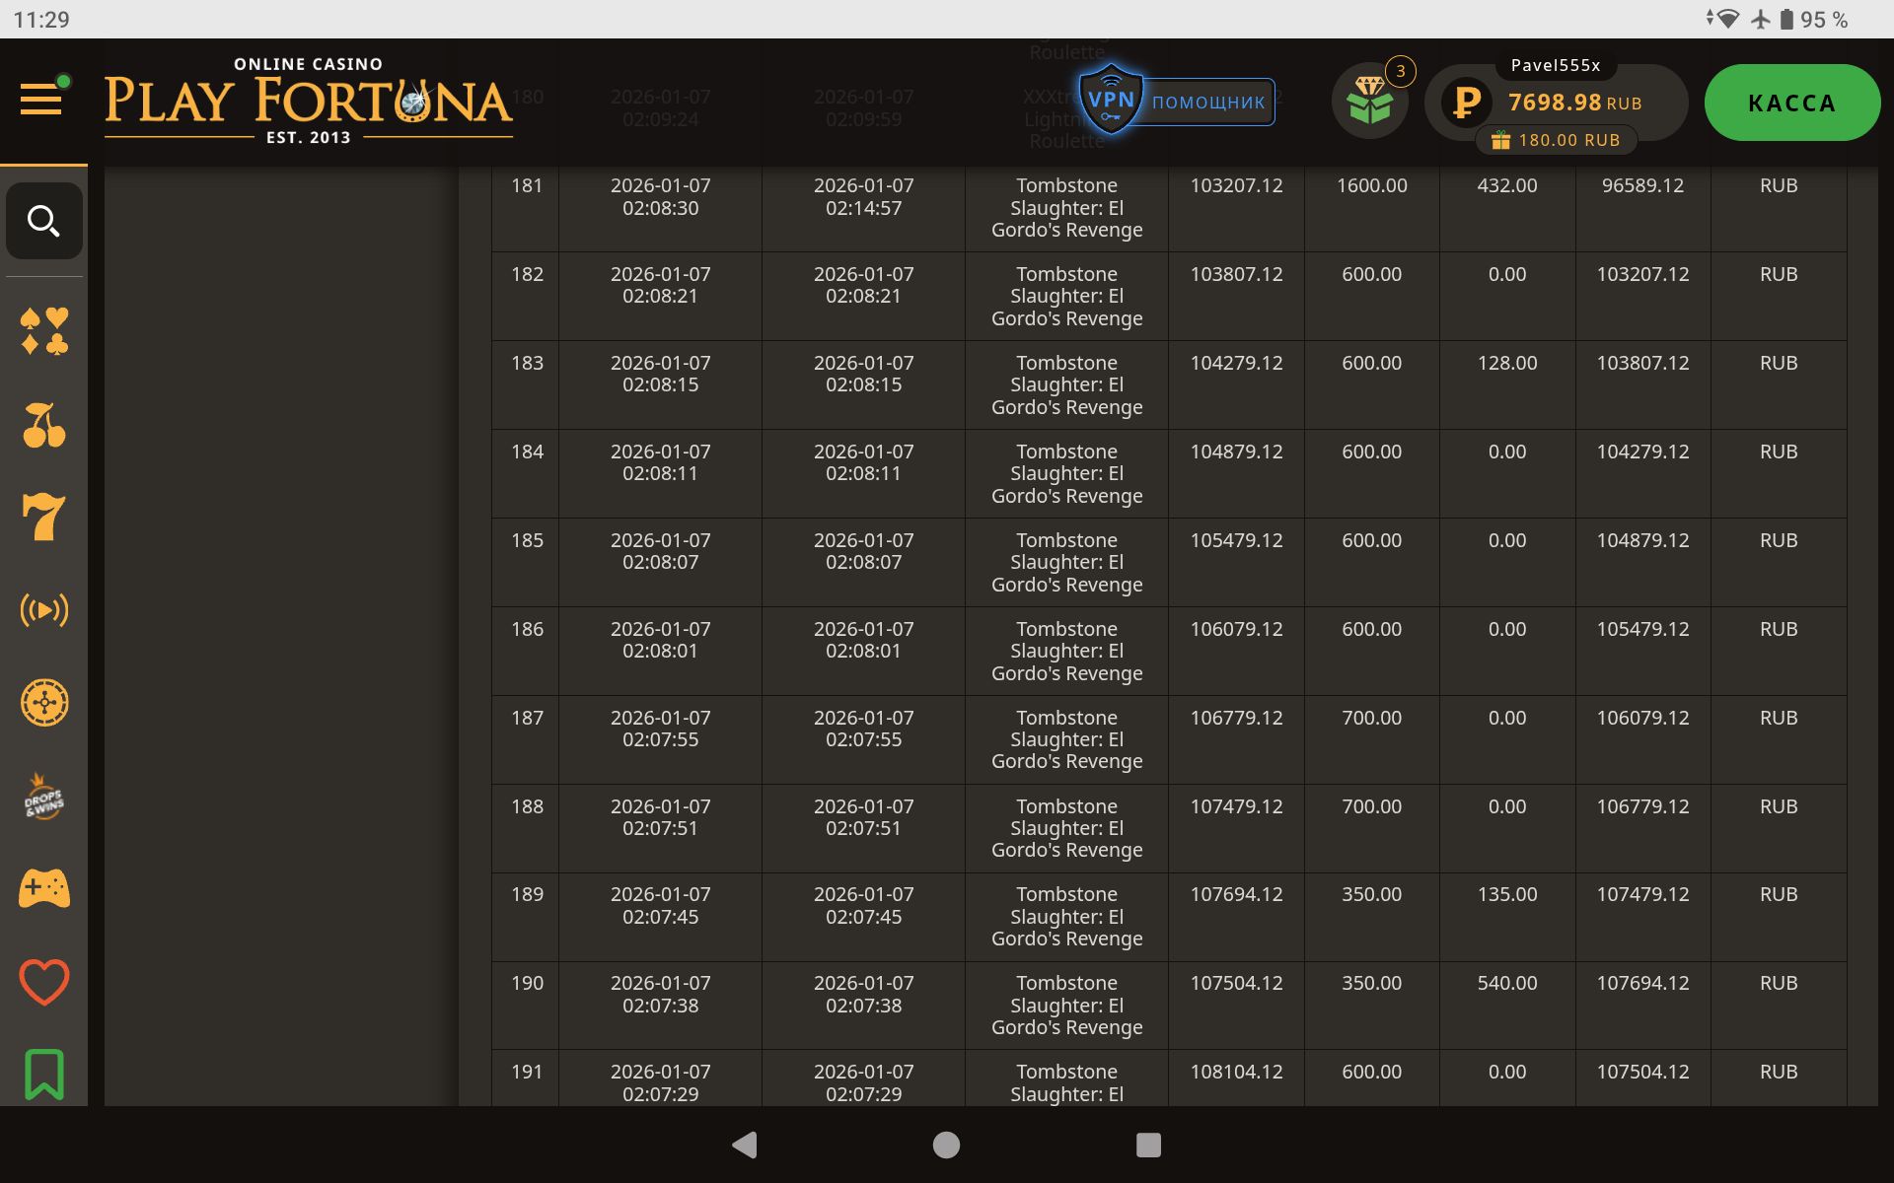The width and height of the screenshot is (1894, 1183).
Task: Tap the Android back button
Action: tap(745, 1145)
